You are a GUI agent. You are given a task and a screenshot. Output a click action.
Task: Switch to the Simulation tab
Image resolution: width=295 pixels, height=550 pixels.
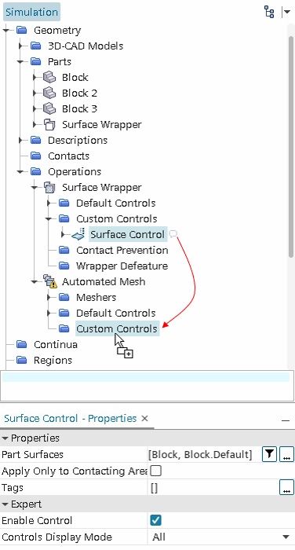tap(32, 12)
